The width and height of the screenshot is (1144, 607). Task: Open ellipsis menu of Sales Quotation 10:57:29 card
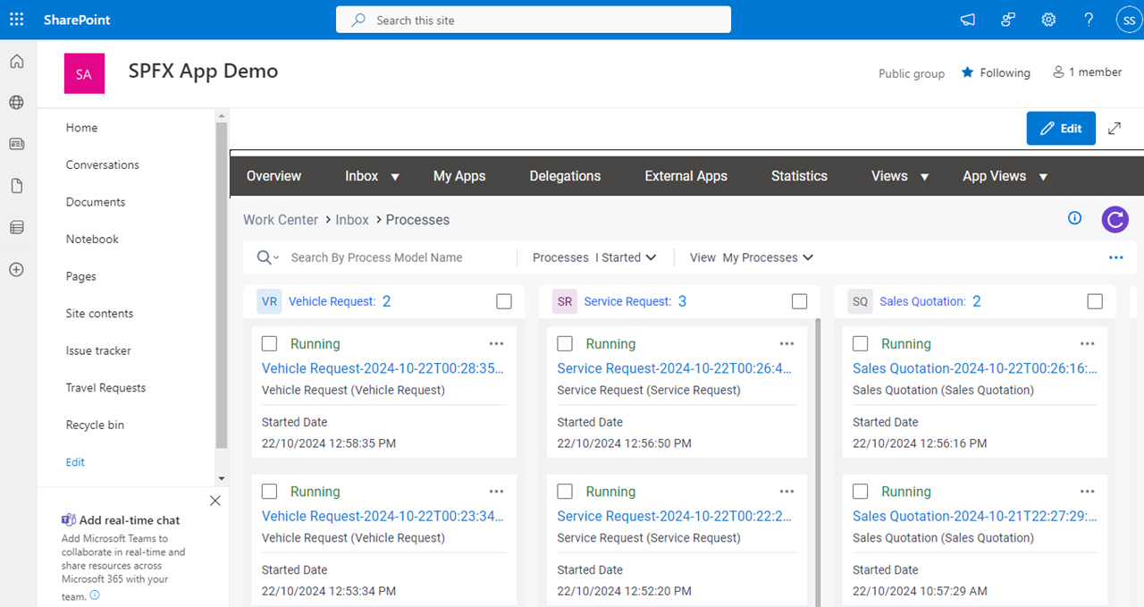pos(1087,491)
